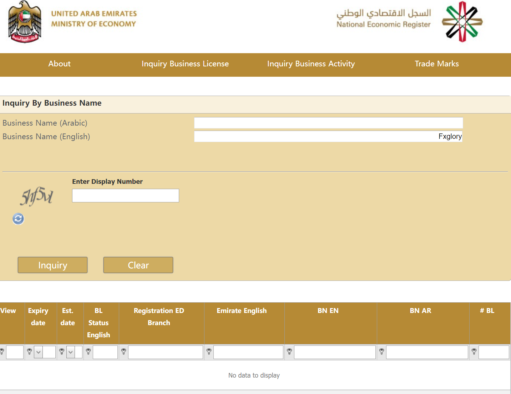511x394 pixels.
Task: Open filter icon for Expiry date column
Action: pos(30,352)
